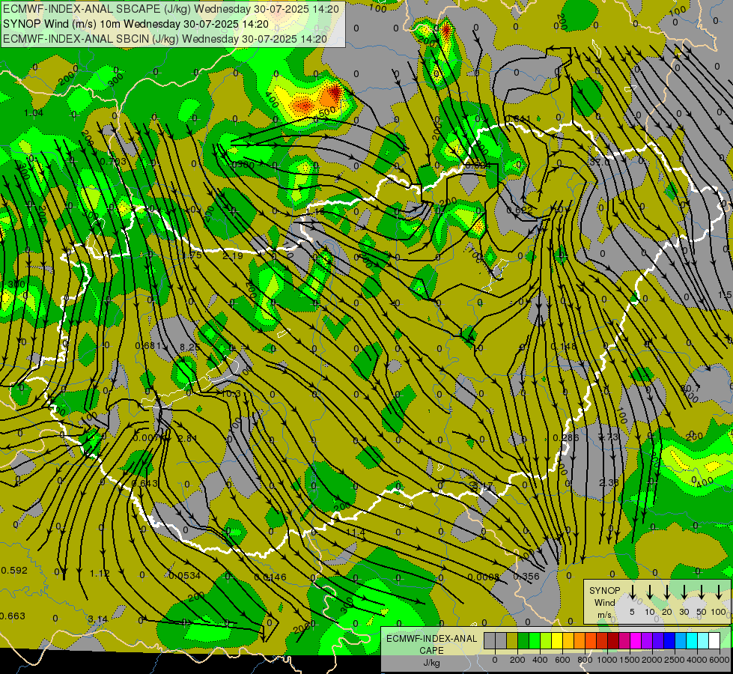Click the 'ECMWF-INDEX-ANAL CAPE' legend label
This screenshot has width=733, height=674.
pos(432,644)
